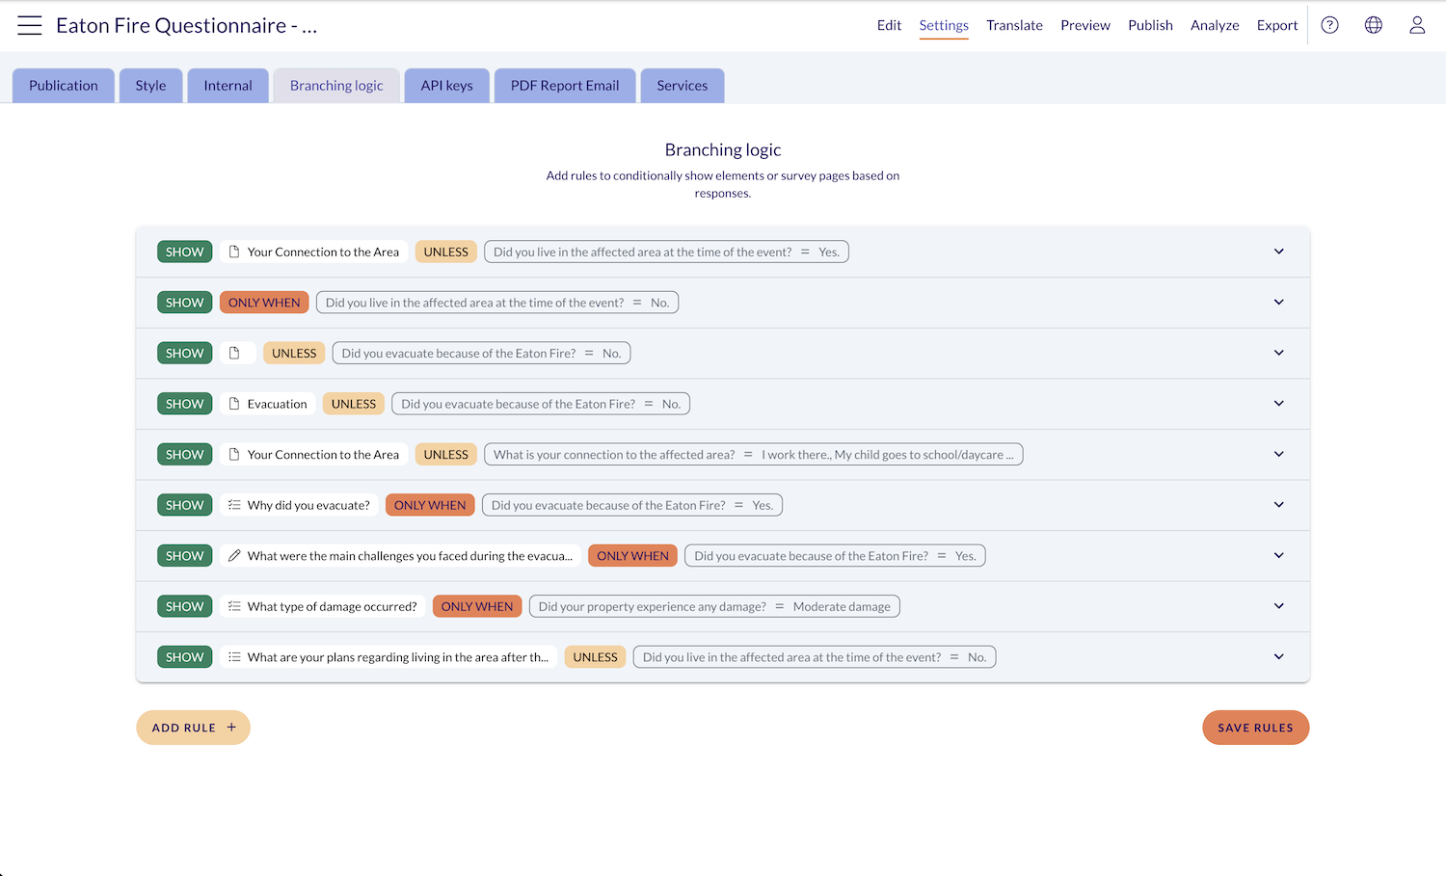This screenshot has width=1446, height=876.
Task: Click the pencil icon beside main challenges question
Action: tap(234, 555)
